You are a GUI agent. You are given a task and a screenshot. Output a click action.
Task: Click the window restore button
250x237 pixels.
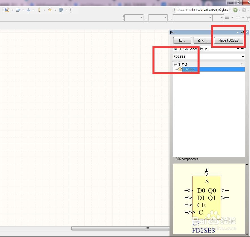(x=238, y=2)
